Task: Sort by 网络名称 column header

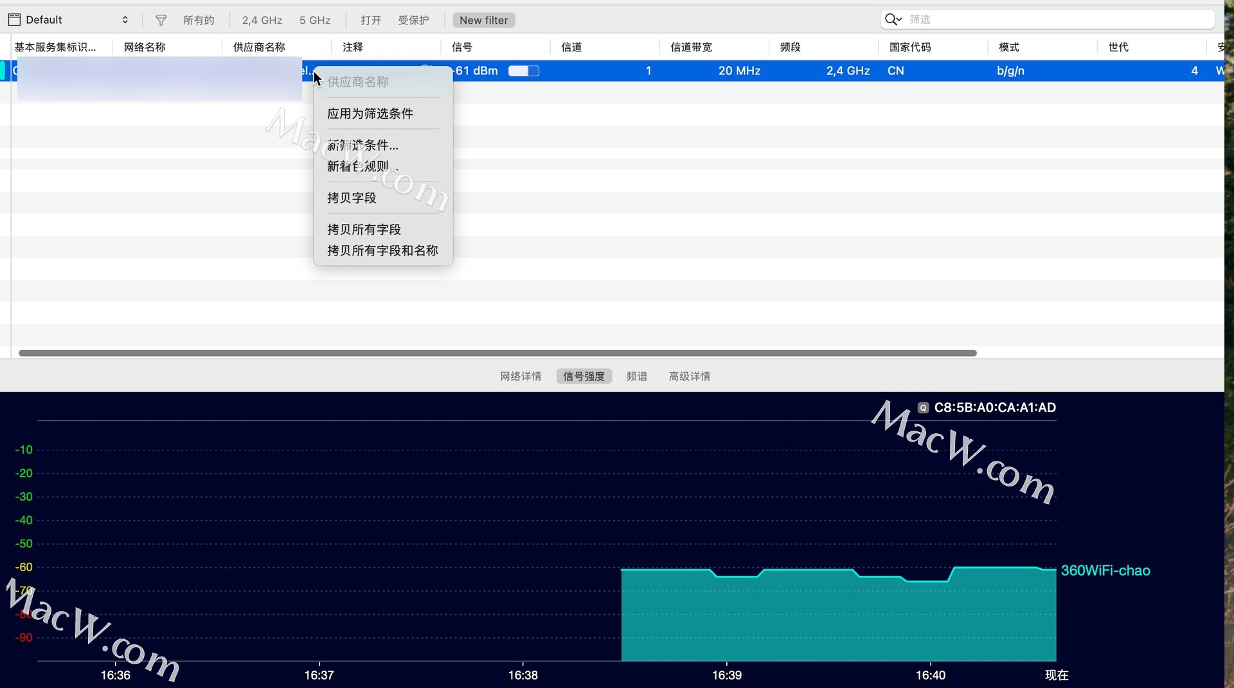Action: 145,47
